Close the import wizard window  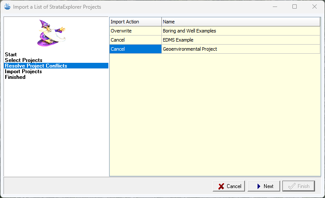315,7
